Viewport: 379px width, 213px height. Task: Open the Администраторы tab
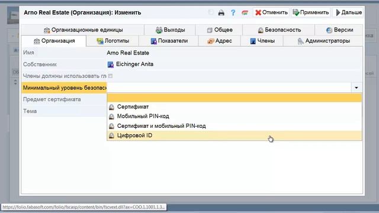323,41
